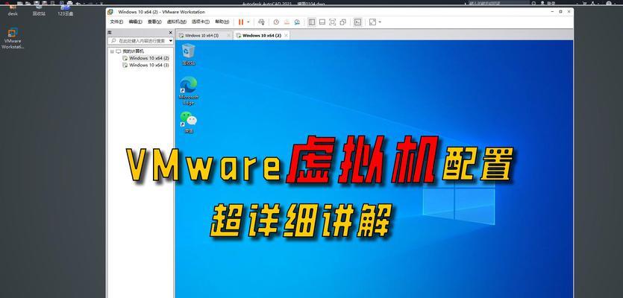Screen dimensions: 623x298
Task: Close the Windows 10 x64 (2) tab
Action: (x=286, y=35)
